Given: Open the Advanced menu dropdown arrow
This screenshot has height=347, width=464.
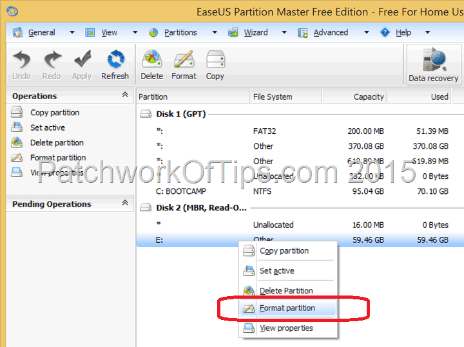Looking at the screenshot, I should point(366,32).
